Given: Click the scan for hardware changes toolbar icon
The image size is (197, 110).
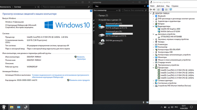Looking at the screenshot, I should (x=171, y=10).
